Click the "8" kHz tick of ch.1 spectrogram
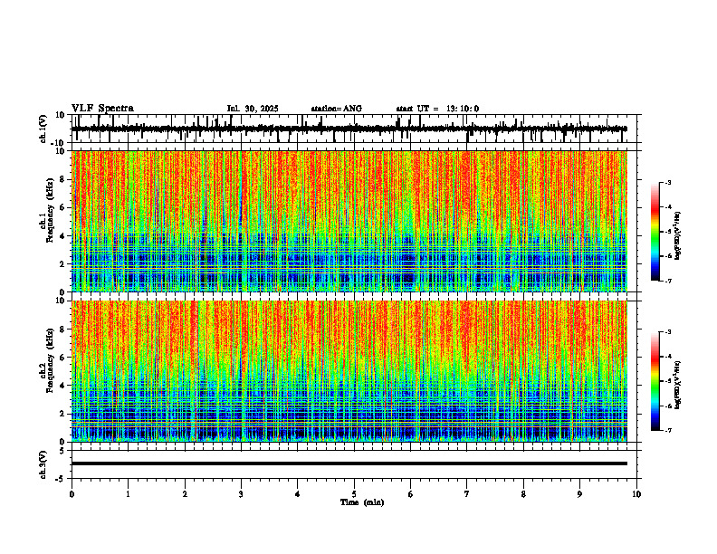 click(63, 179)
